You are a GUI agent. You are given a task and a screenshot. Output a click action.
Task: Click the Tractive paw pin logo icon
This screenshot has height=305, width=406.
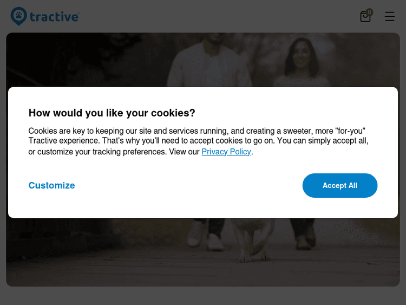click(x=18, y=16)
